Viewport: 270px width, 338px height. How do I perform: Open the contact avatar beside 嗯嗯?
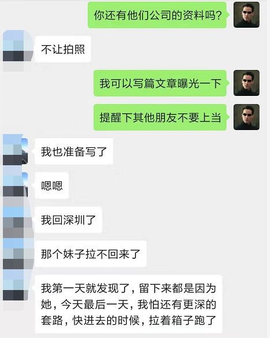pos(15,185)
